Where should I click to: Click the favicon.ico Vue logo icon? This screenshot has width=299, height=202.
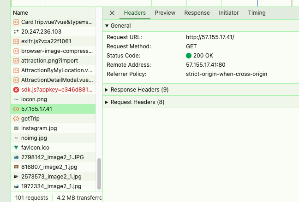(x=16, y=148)
